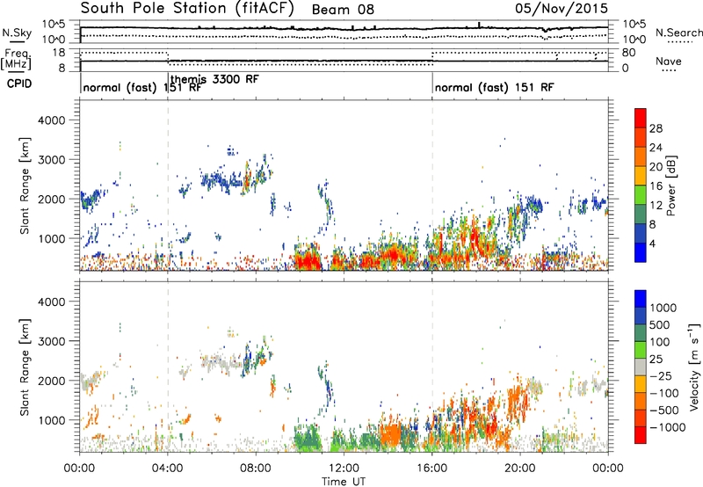Viewport: 703px width, 487px height.
Task: Click the light green 12-16 dB power colorbar segment
Action: [641, 195]
